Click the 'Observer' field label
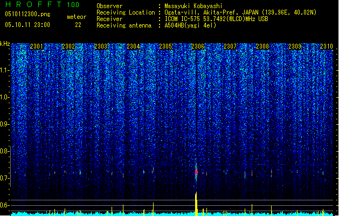 click(109, 6)
